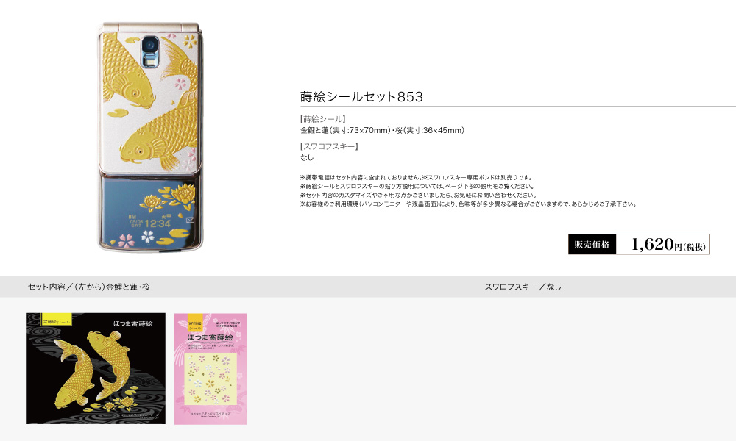736x441 pixels.
Task: Click the スワロフスキー／なし header text
Action: click(x=523, y=287)
